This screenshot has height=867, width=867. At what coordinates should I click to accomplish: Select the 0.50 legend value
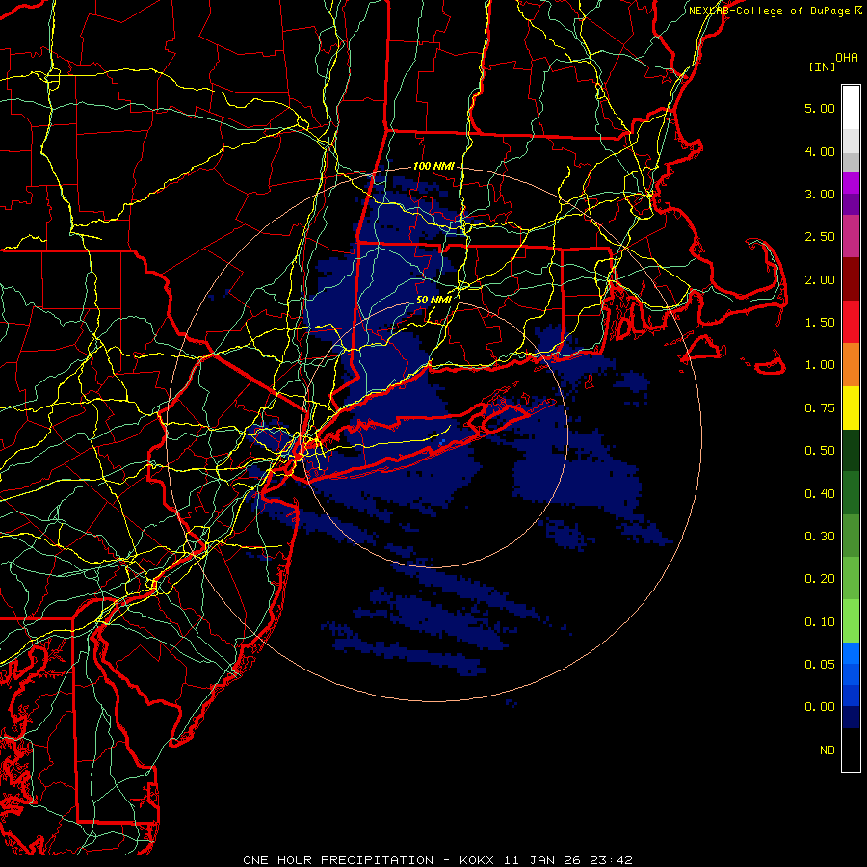coord(820,451)
